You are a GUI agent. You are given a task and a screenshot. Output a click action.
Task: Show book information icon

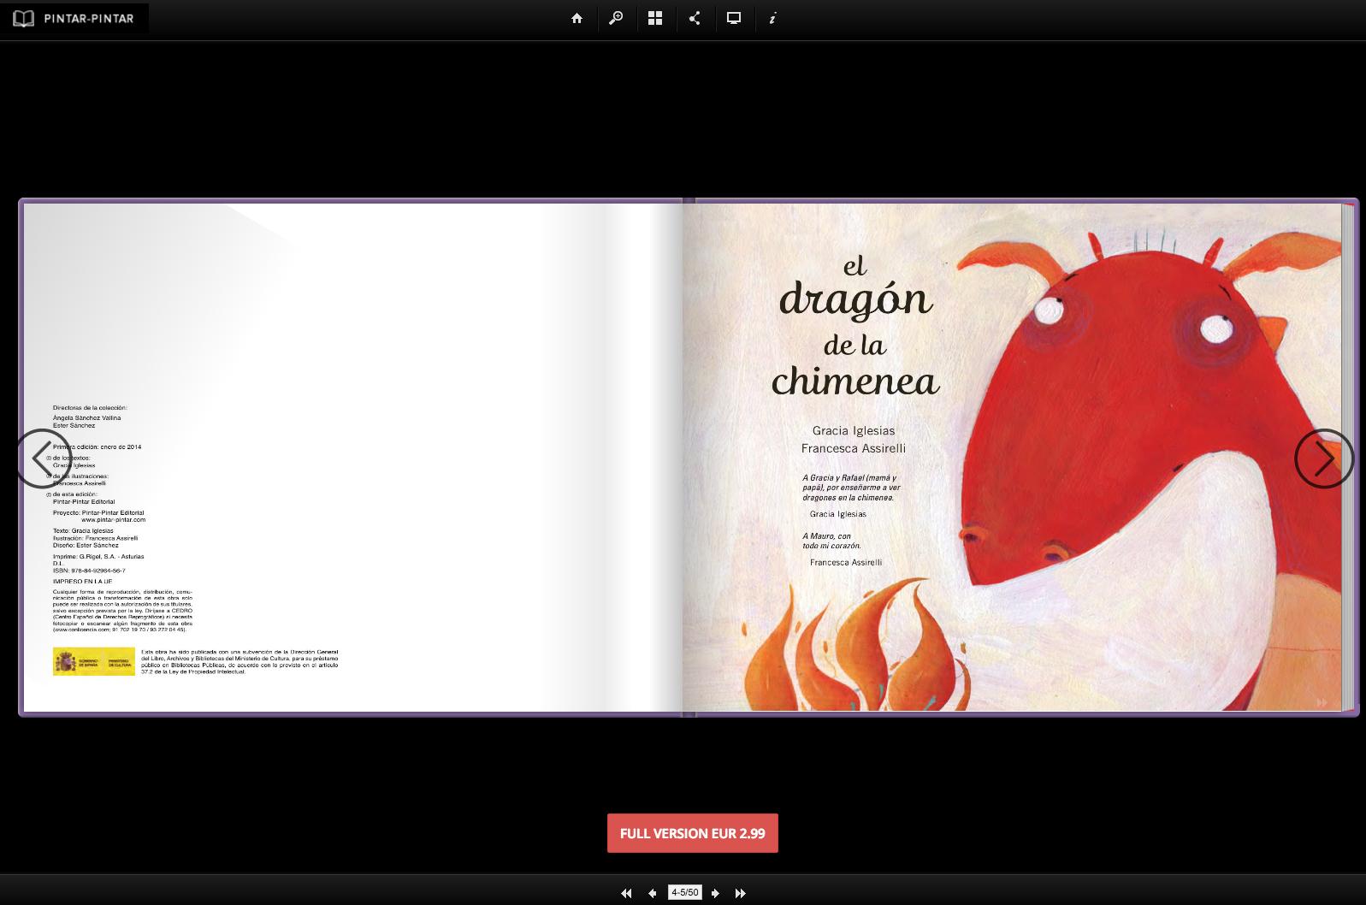click(772, 18)
